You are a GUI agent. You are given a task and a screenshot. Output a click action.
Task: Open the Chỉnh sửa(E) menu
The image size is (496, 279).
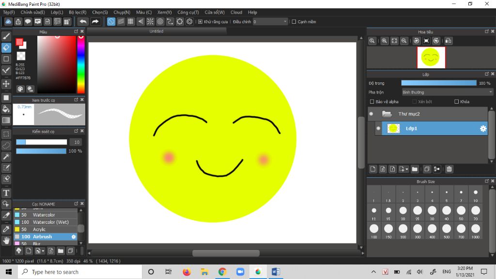tap(32, 12)
